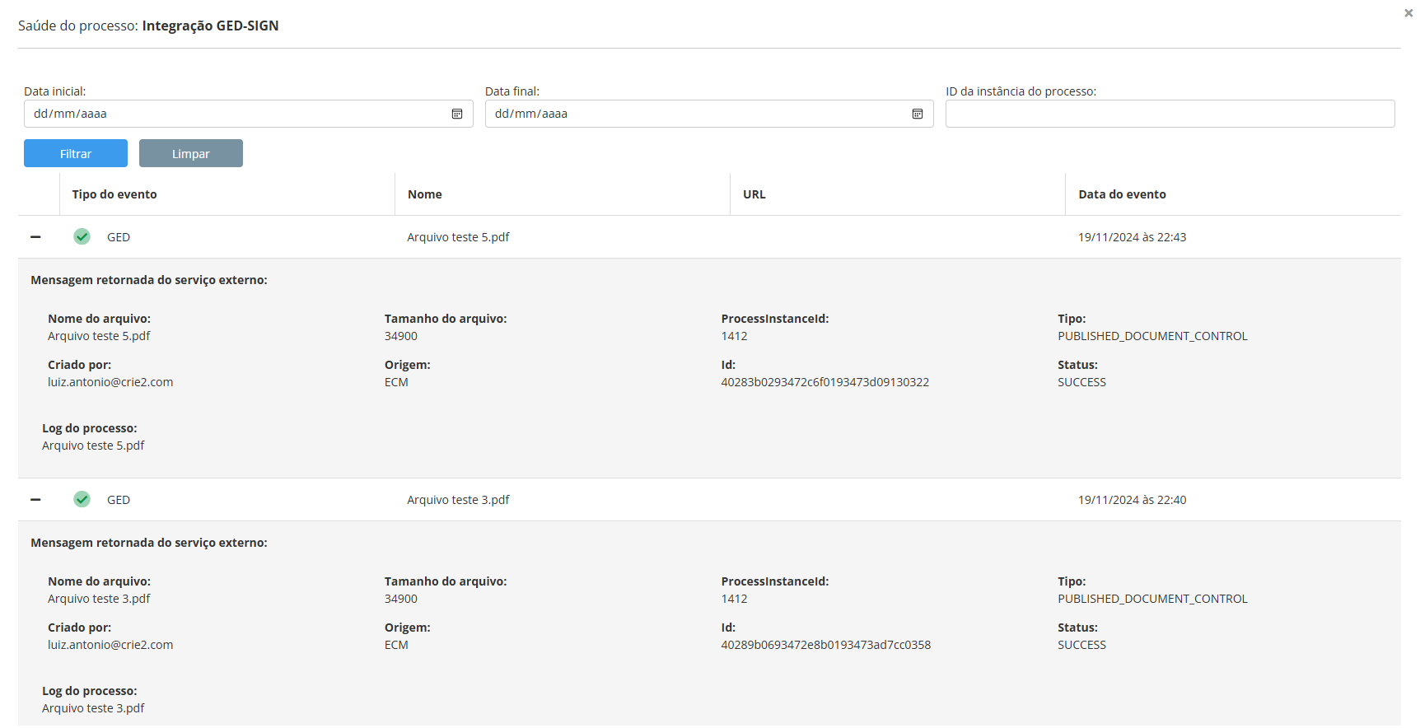The width and height of the screenshot is (1420, 728).
Task: Click the Tipo do evento column header
Action: tap(114, 194)
